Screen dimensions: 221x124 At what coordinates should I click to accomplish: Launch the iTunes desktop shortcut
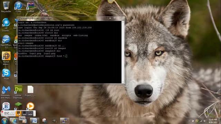[x=18, y=7]
